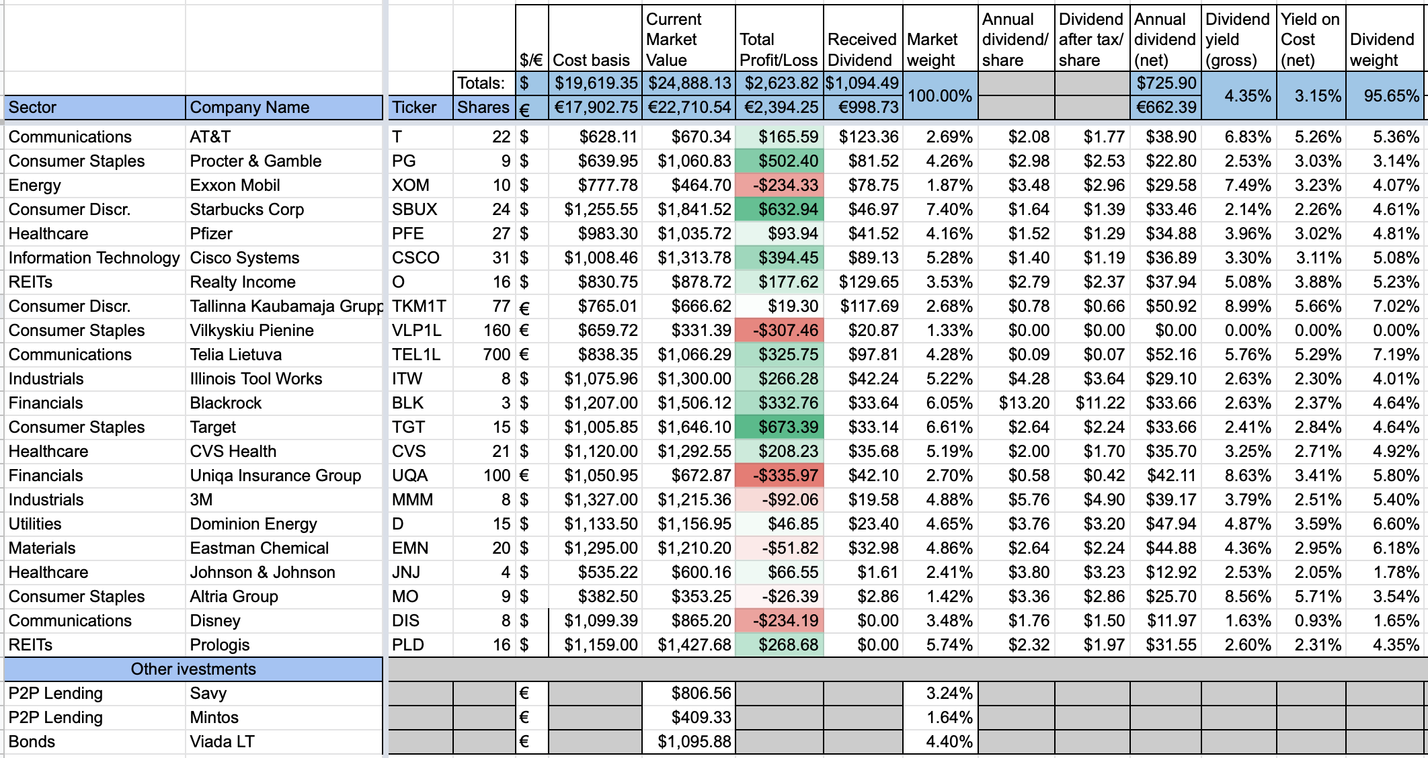1428x758 pixels.
Task: Click the total cost basis $19,619.35
Action: [x=595, y=83]
